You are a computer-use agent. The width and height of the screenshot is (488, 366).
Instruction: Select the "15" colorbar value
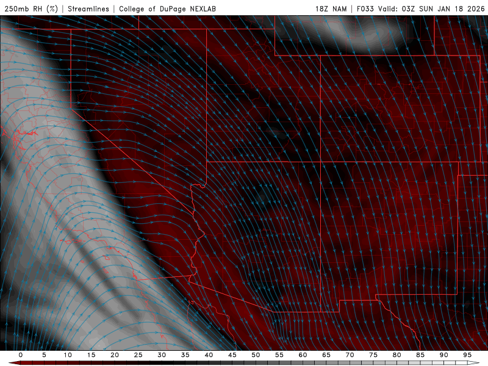point(91,355)
